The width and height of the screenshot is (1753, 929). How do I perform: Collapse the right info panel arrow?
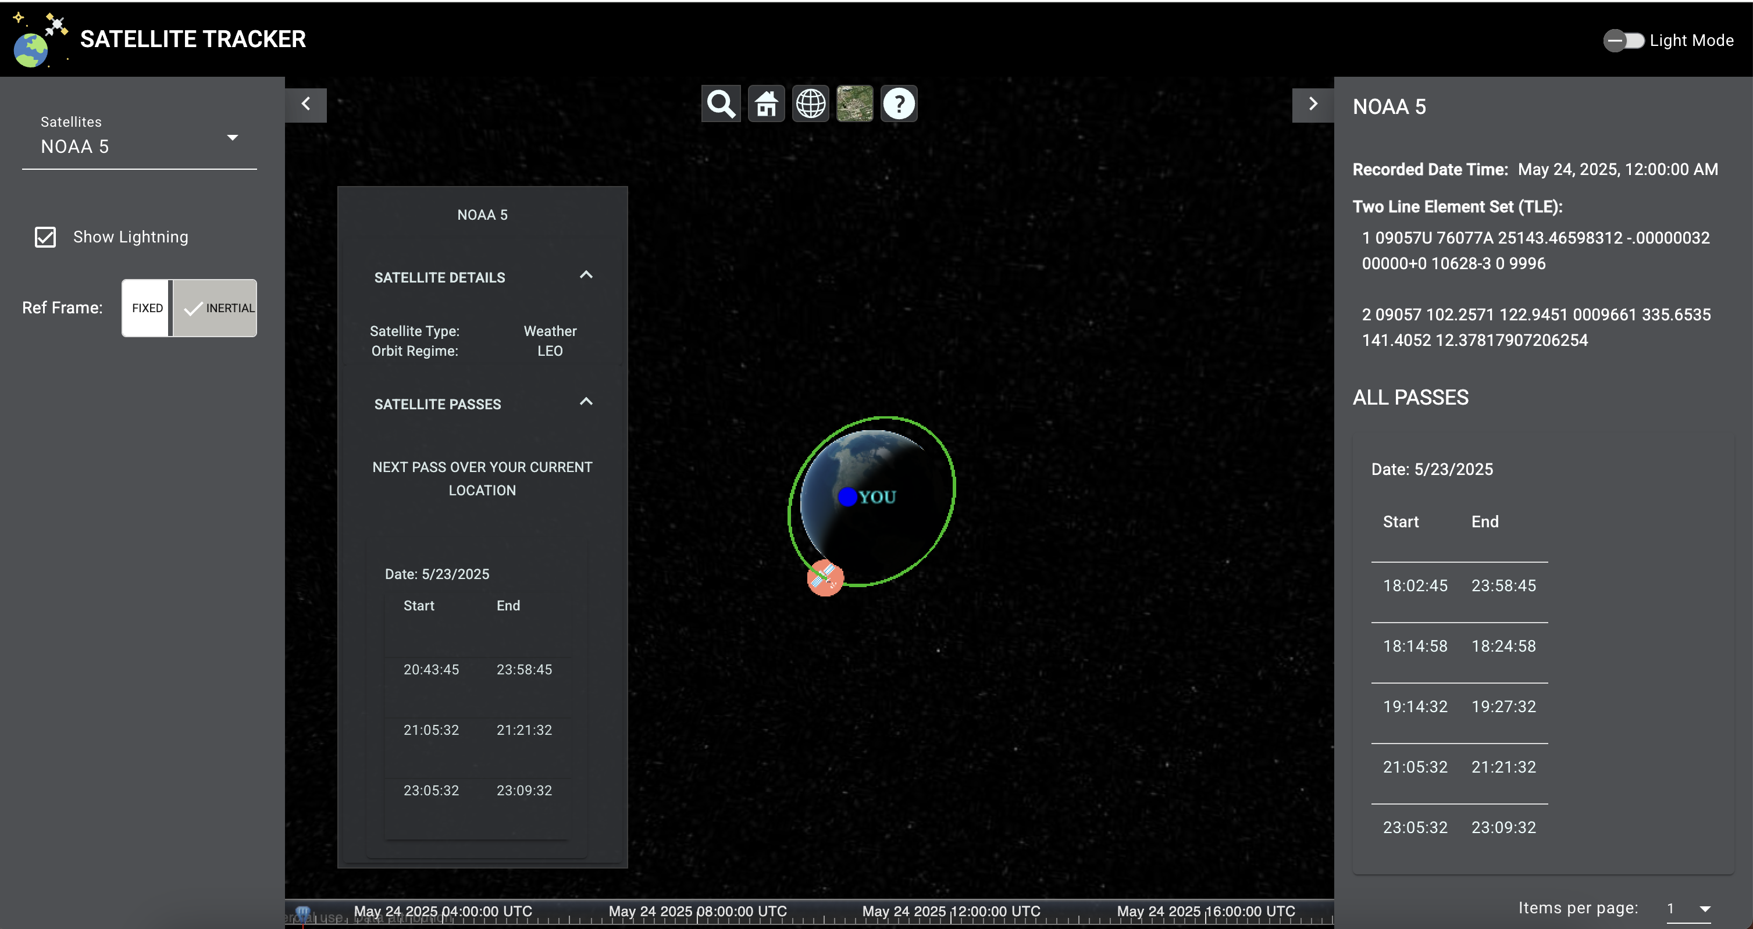coord(1313,104)
